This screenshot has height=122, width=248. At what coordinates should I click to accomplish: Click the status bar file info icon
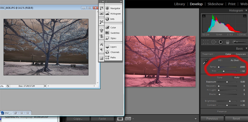[x=7, y=86]
